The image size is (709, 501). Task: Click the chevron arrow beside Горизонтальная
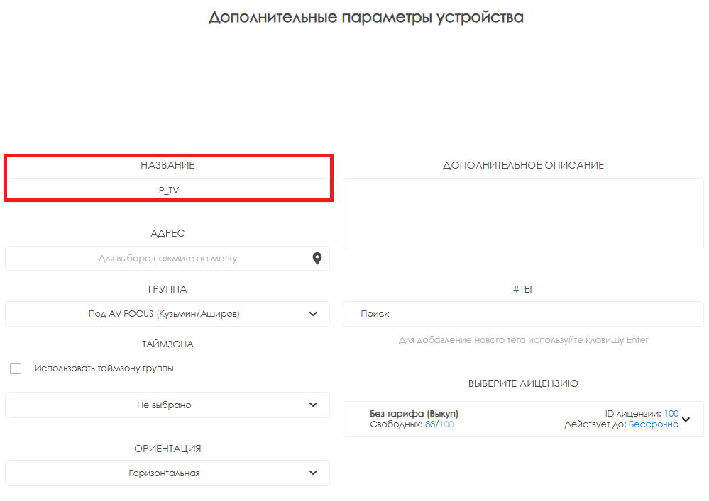tap(314, 473)
